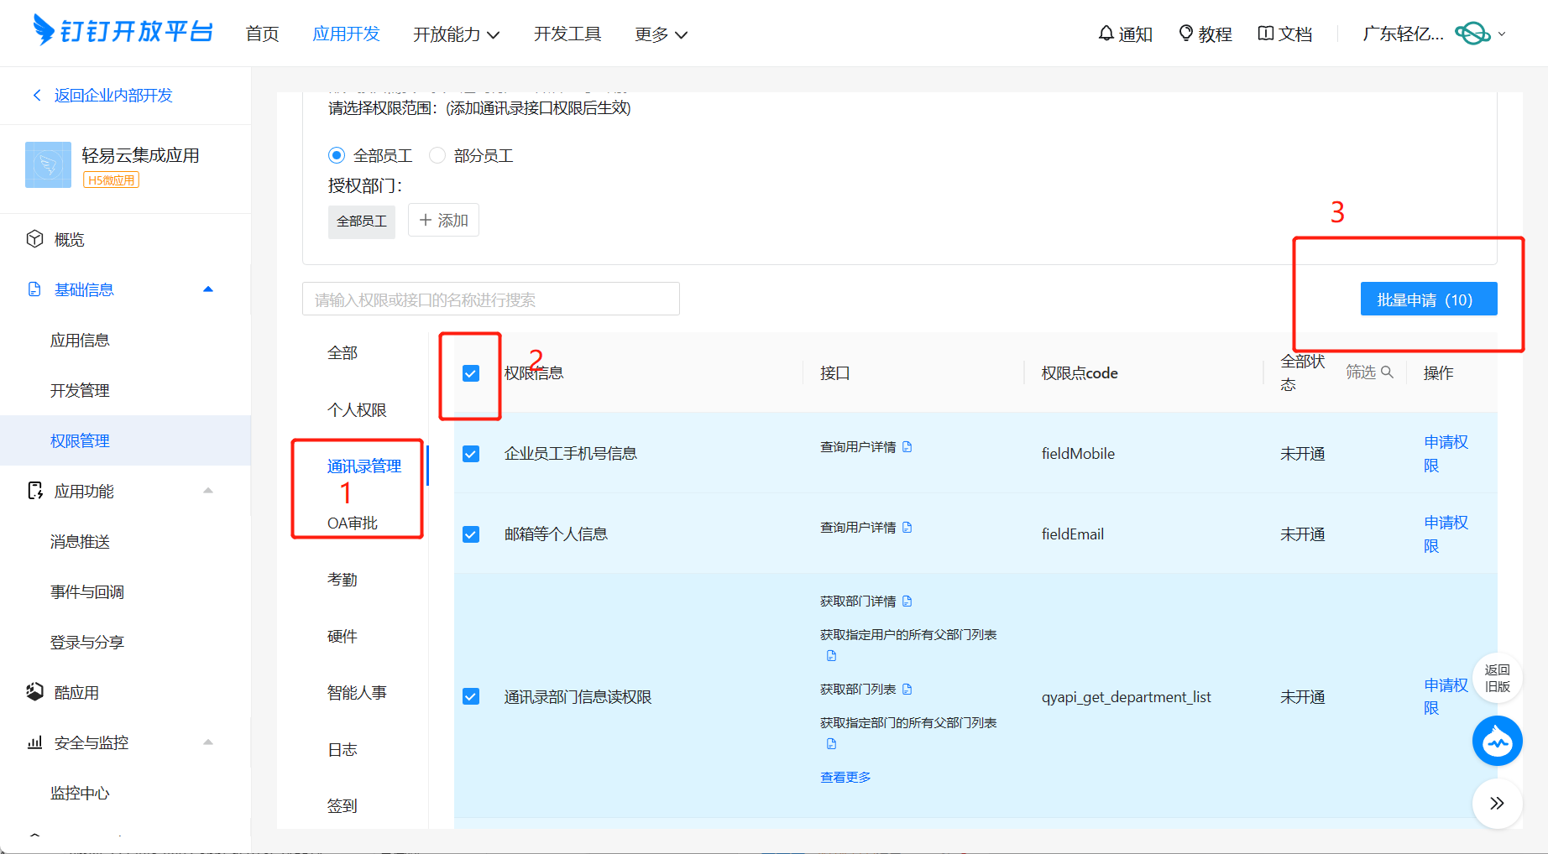Click the 查看更多 link
Viewport: 1548px width, 854px height.
[845, 778]
